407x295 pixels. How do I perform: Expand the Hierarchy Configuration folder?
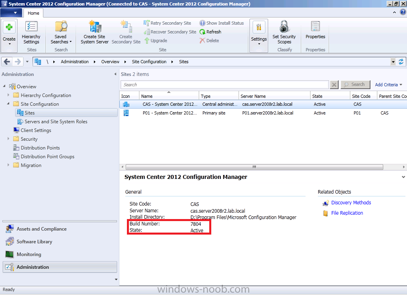[x=8, y=95]
